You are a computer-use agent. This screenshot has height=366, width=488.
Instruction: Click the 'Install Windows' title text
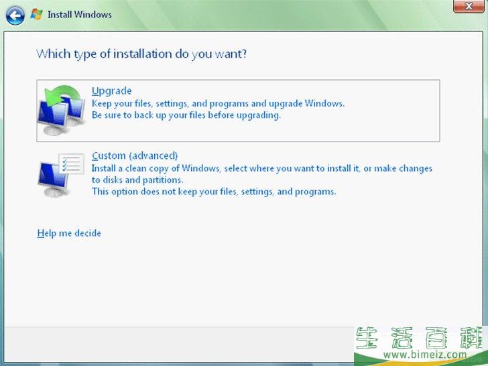coord(79,14)
